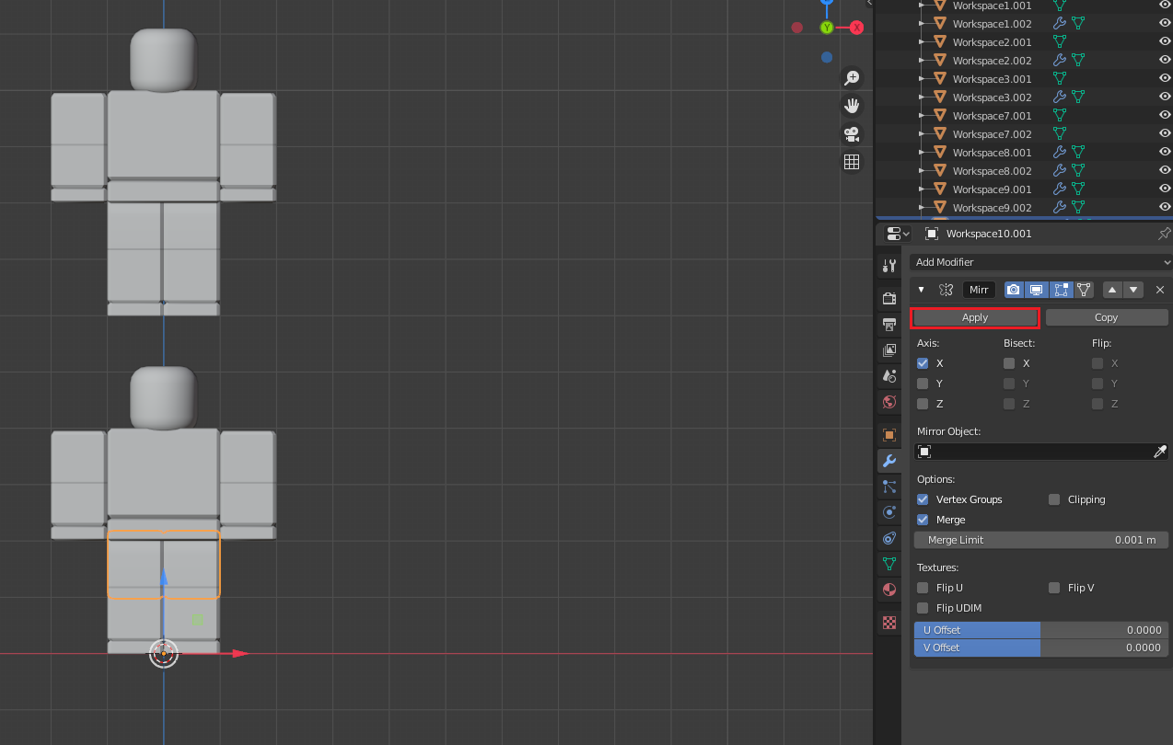The image size is (1173, 745).
Task: Expand the Workspace9.001 tree item
Action: click(923, 189)
